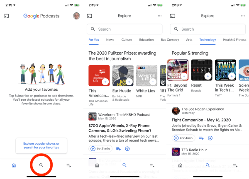This screenshot has width=249, height=179.
Task: Subscribe to This Week in Tech with plus
Action: 232,76
